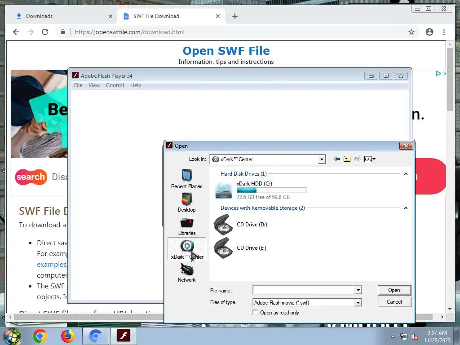Image resolution: width=460 pixels, height=345 pixels.
Task: Enable Open as read-only checkbox
Action: click(x=255, y=313)
